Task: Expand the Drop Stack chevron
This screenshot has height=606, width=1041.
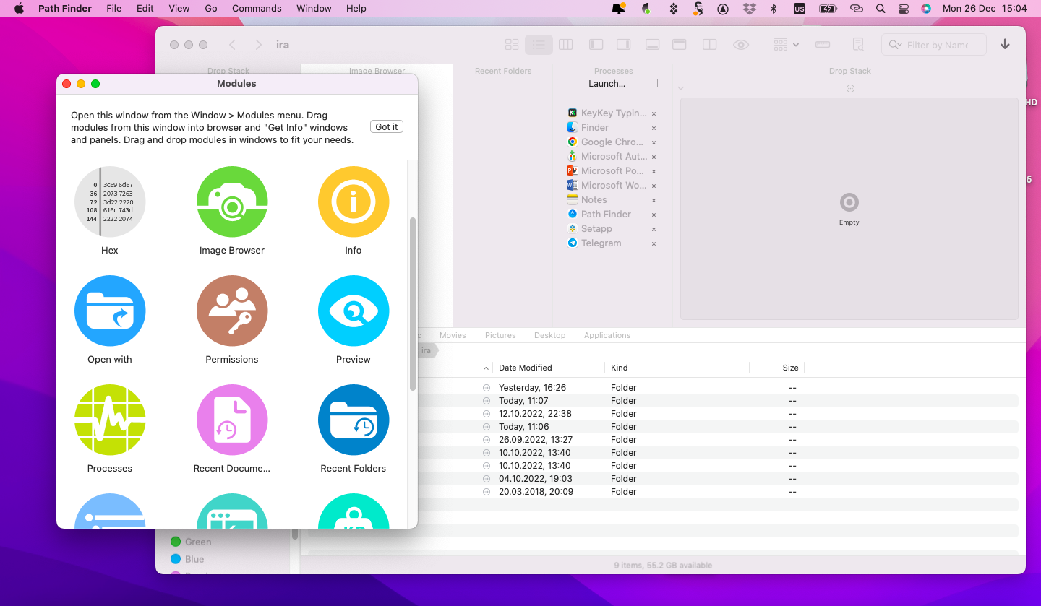Action: (681, 88)
